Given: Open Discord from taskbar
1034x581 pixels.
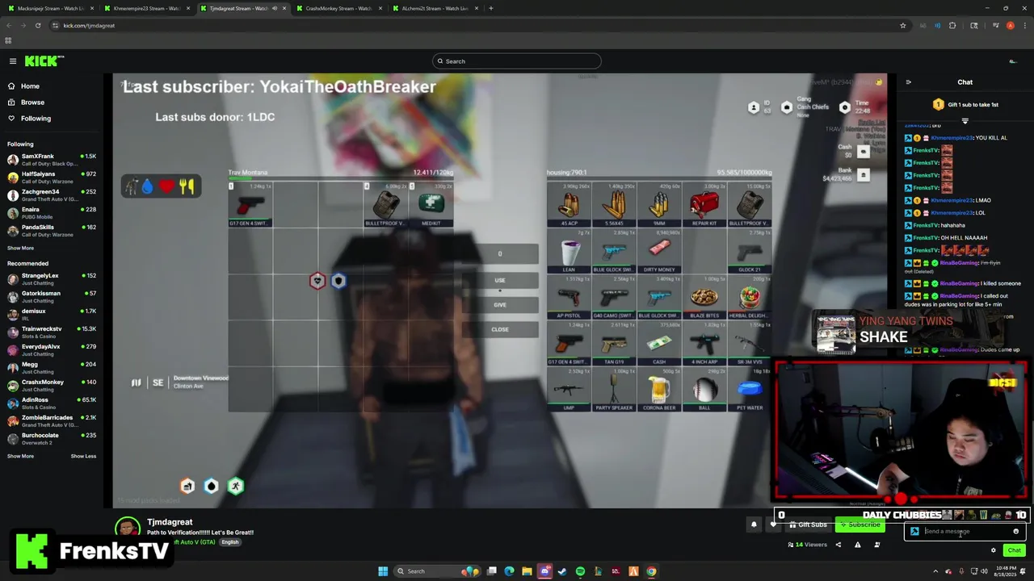Looking at the screenshot, I should pos(545,571).
